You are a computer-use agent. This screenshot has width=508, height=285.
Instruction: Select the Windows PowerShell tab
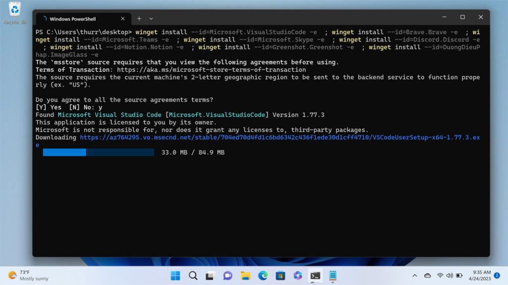click(x=83, y=19)
